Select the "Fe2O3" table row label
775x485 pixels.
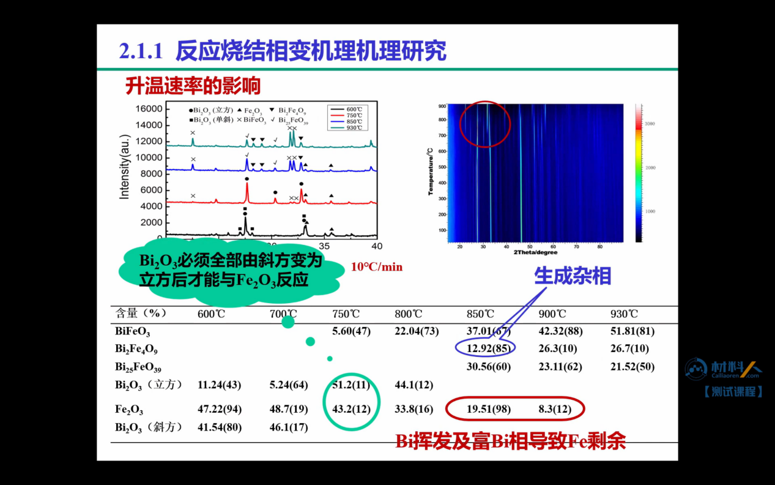coord(129,409)
